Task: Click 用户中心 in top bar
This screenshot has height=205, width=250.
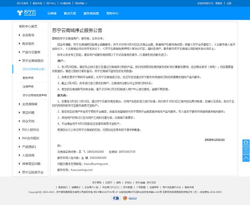Action: 51,3
